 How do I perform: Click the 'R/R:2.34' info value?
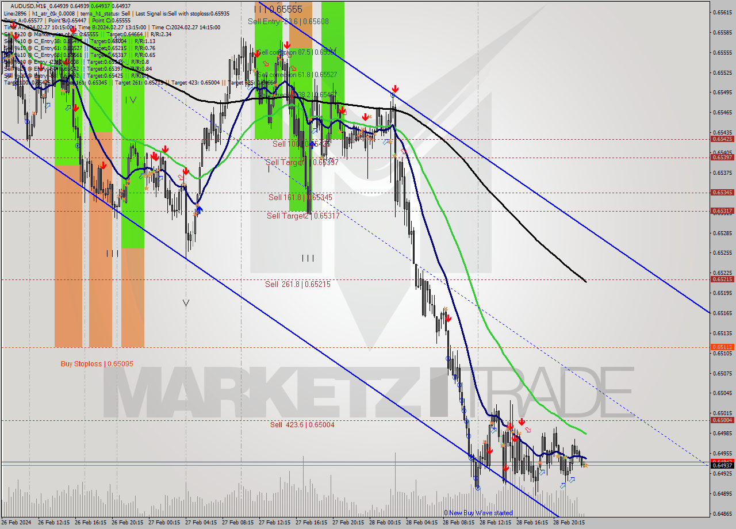tap(160, 34)
